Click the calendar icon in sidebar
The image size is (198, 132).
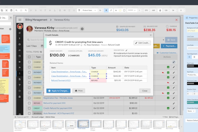(x=20, y=56)
